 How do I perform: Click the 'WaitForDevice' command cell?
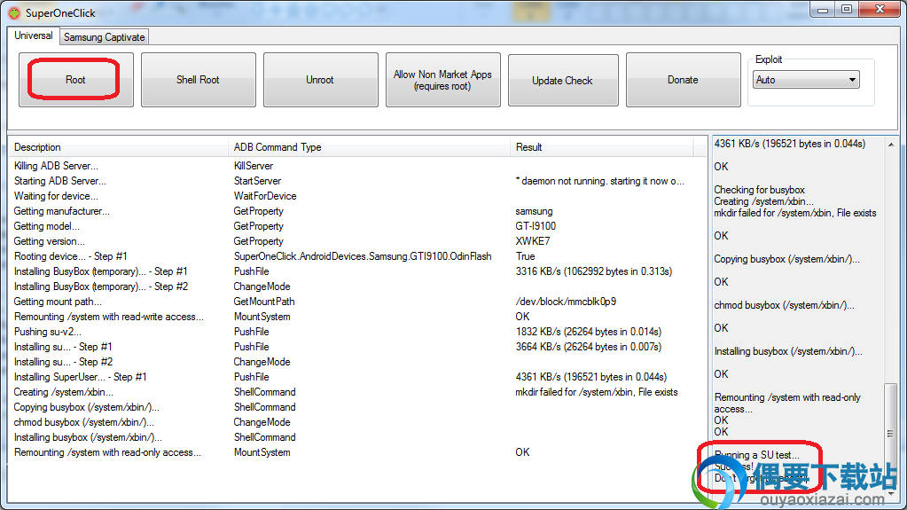pyautogui.click(x=265, y=196)
